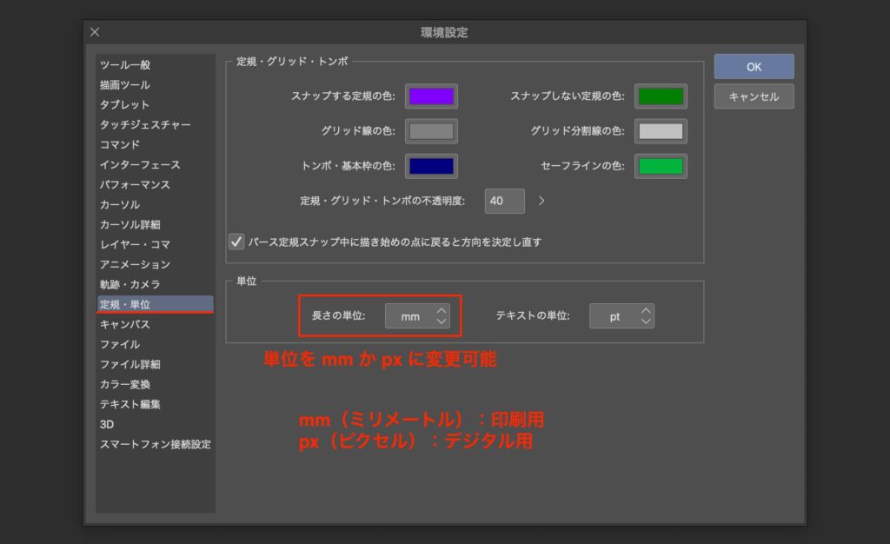890x544 pixels.
Task: Open the タブレット settings category
Action: coord(125,105)
